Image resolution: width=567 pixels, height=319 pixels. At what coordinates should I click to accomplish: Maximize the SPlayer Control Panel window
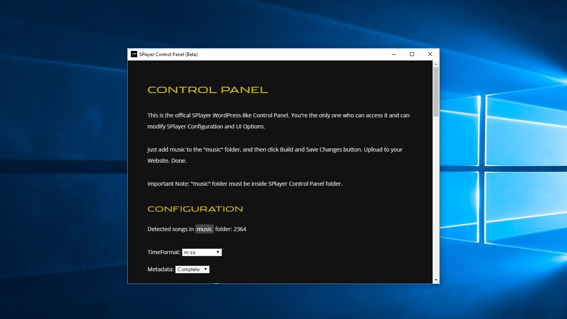[x=412, y=54]
